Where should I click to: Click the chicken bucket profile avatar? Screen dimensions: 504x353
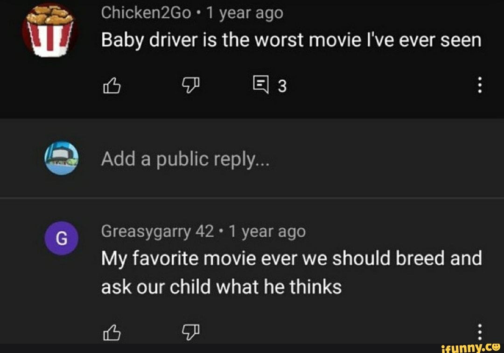49,30
